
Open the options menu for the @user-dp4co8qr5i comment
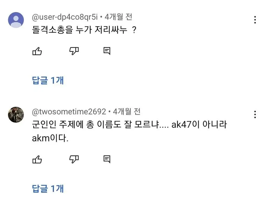pos(255,20)
